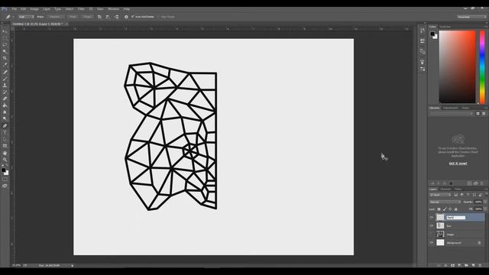Select the Healing Brush tool
This screenshot has height=275, width=489.
point(5,72)
